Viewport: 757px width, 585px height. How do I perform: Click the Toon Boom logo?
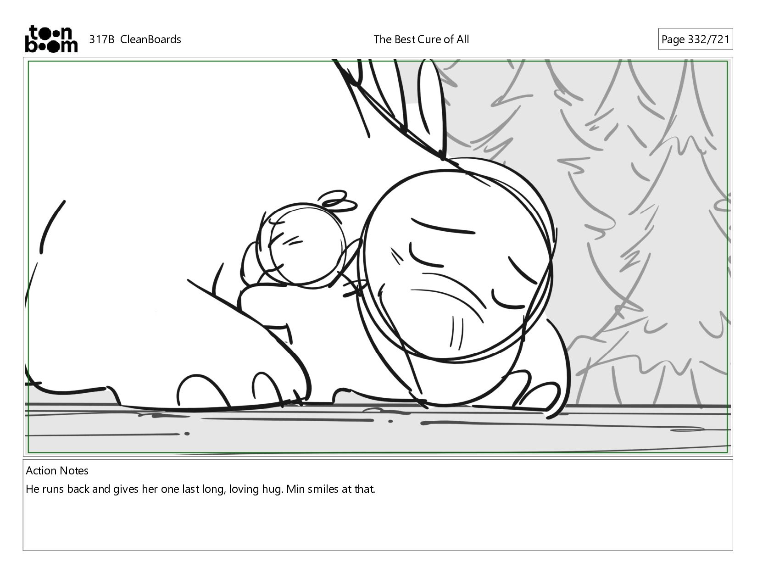click(51, 39)
